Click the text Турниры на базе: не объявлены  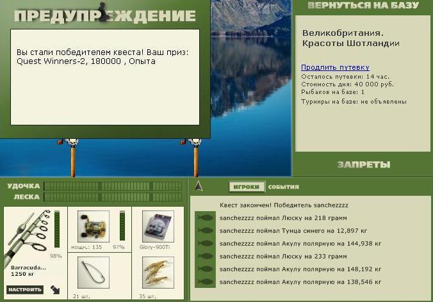tap(354, 102)
